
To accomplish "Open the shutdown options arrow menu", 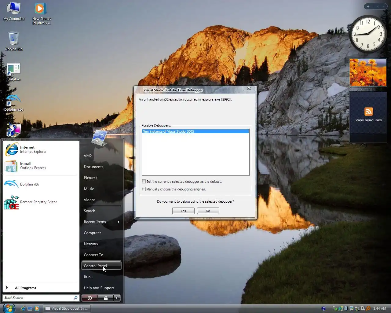I will (117, 298).
